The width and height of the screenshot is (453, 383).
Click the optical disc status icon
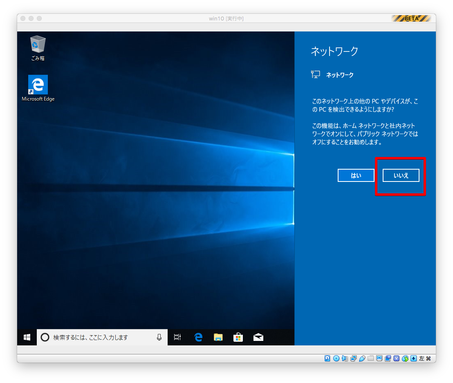(336, 358)
